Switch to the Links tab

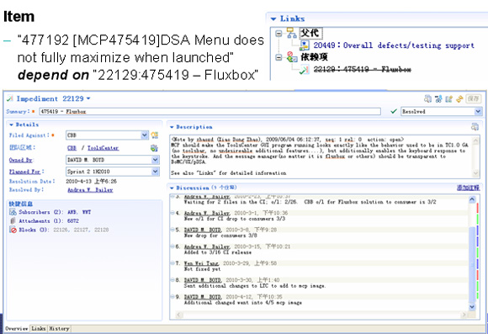39,328
